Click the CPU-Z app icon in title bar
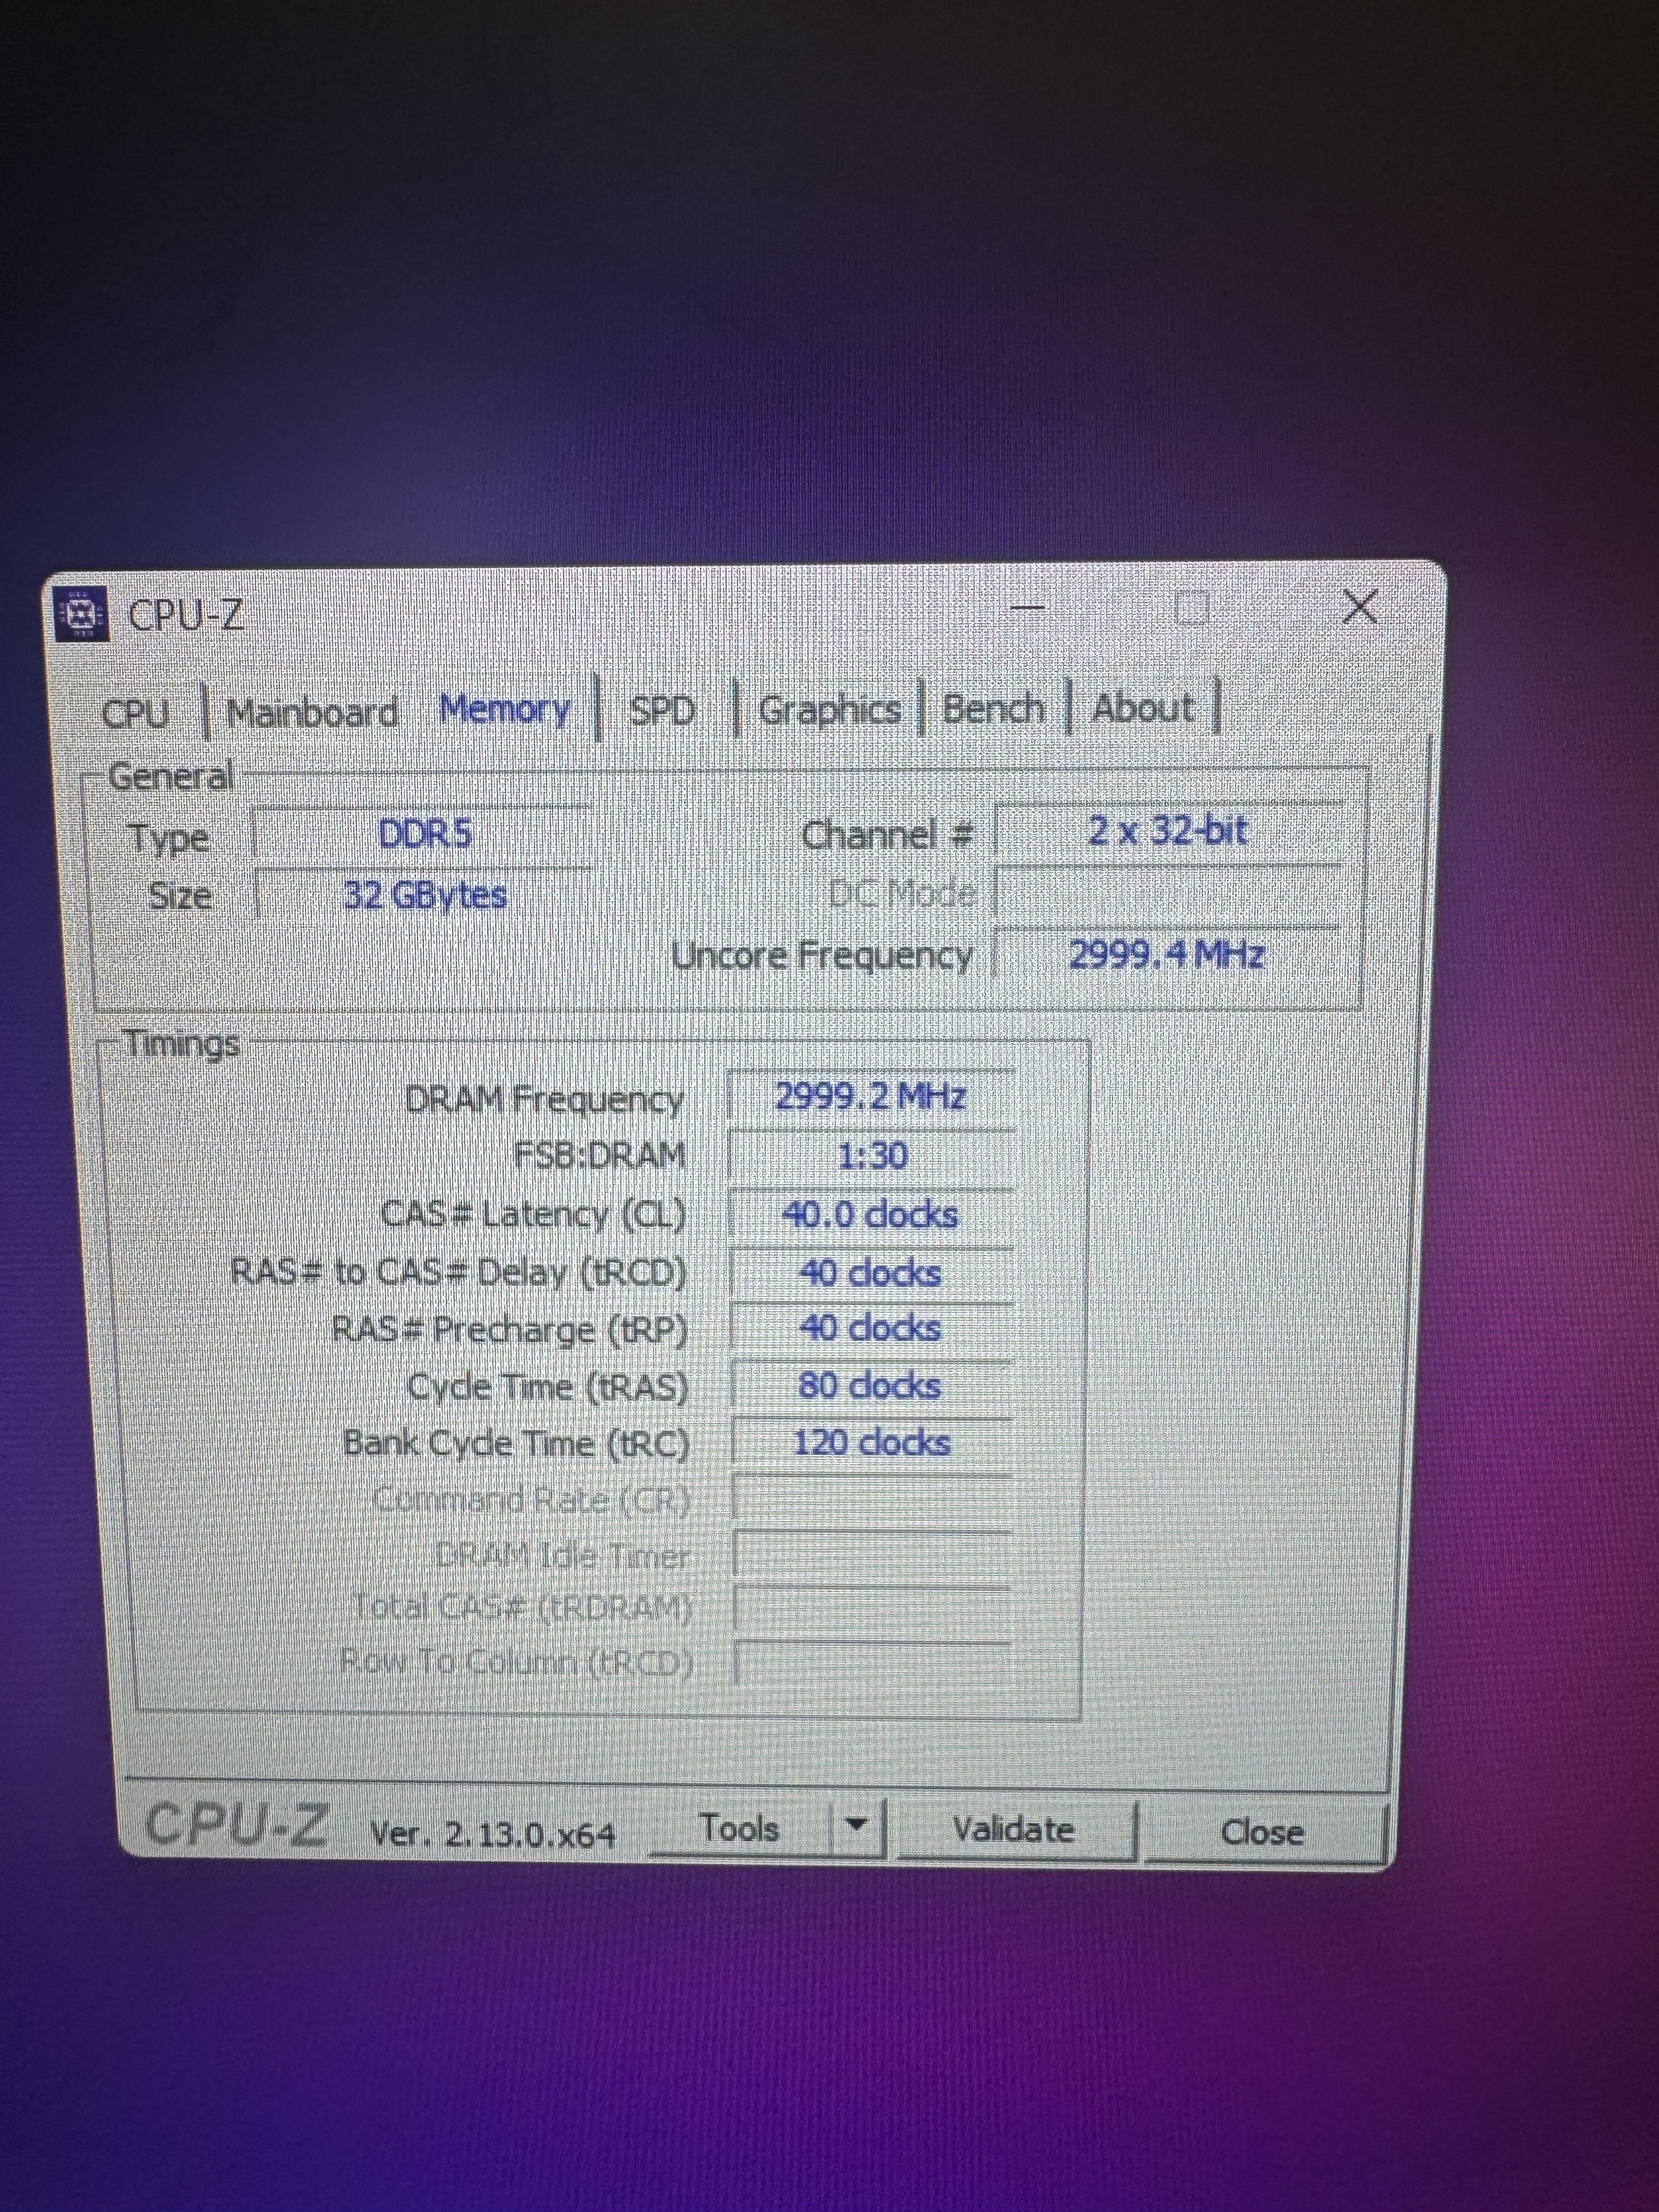 [x=82, y=613]
